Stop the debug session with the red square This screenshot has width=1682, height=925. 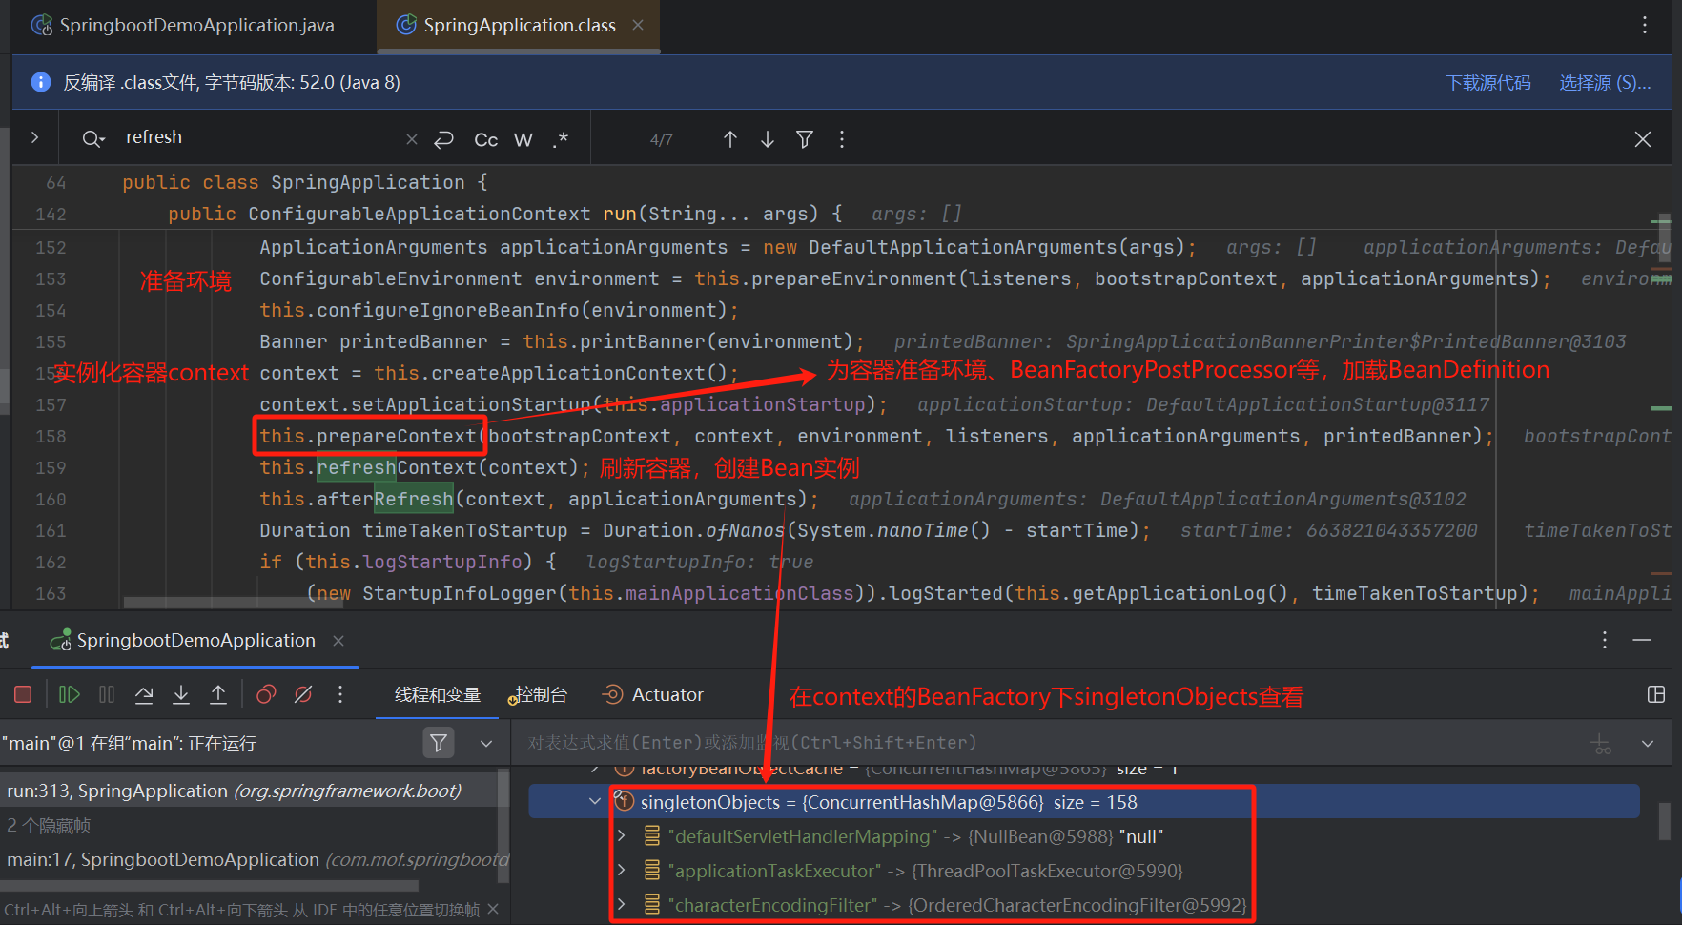click(24, 694)
